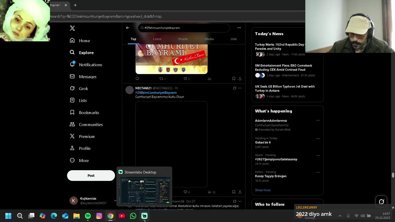This screenshot has height=222, width=395.
Task: Open a new Chrome tab
Action: coord(75,5)
